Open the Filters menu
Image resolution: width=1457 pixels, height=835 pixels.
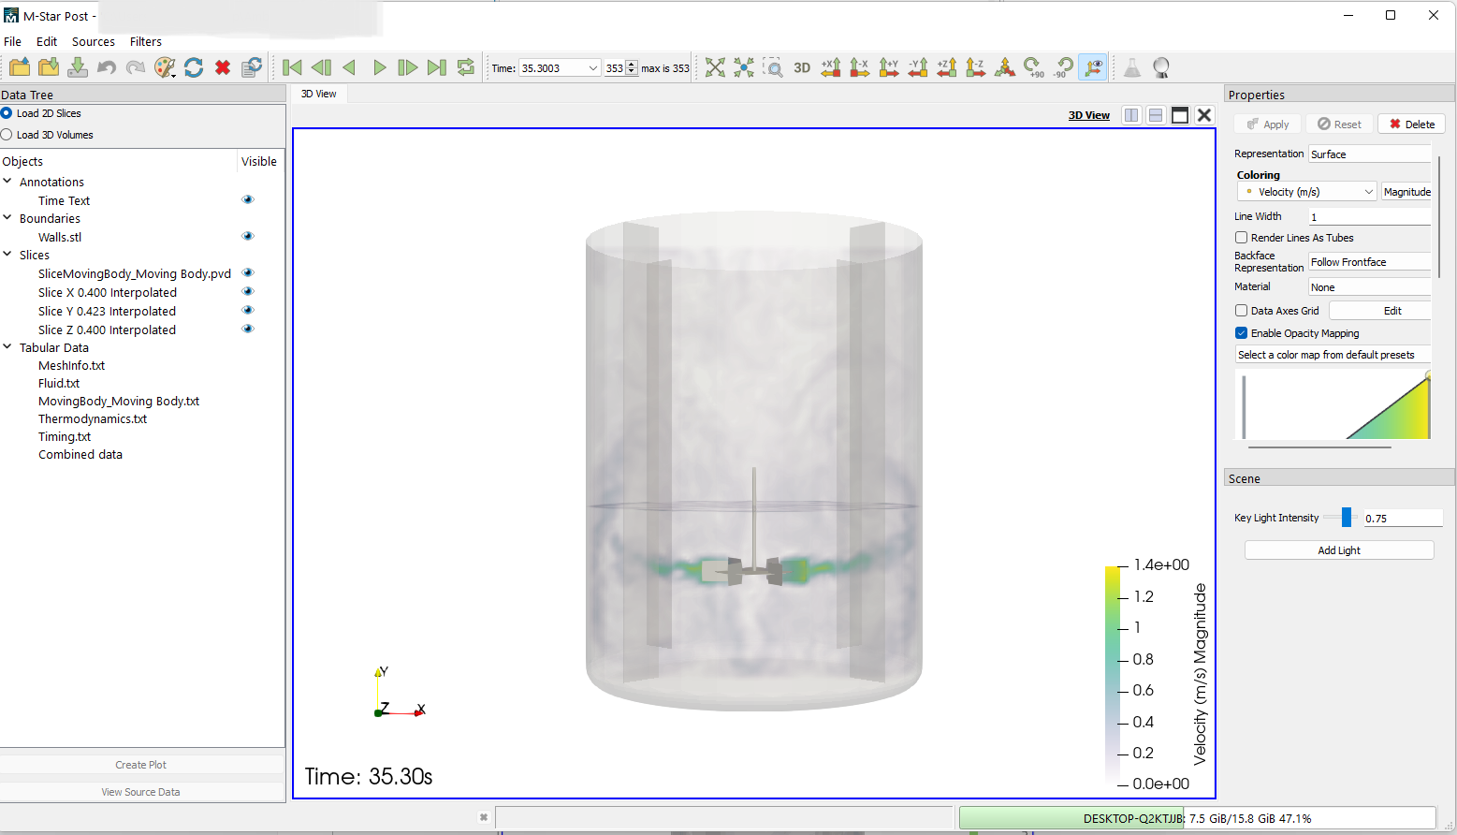[146, 42]
